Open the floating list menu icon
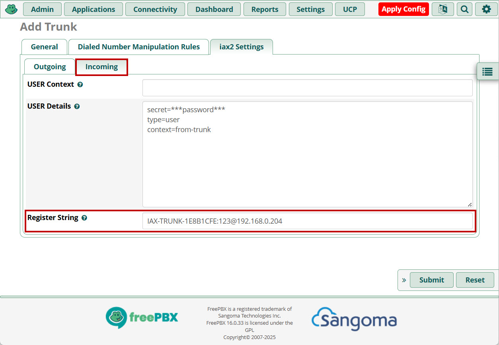The width and height of the screenshot is (499, 345). pos(487,72)
